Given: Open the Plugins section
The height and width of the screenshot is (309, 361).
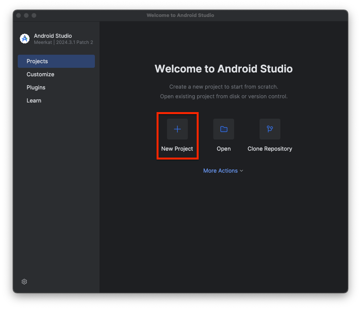Looking at the screenshot, I should pos(36,87).
